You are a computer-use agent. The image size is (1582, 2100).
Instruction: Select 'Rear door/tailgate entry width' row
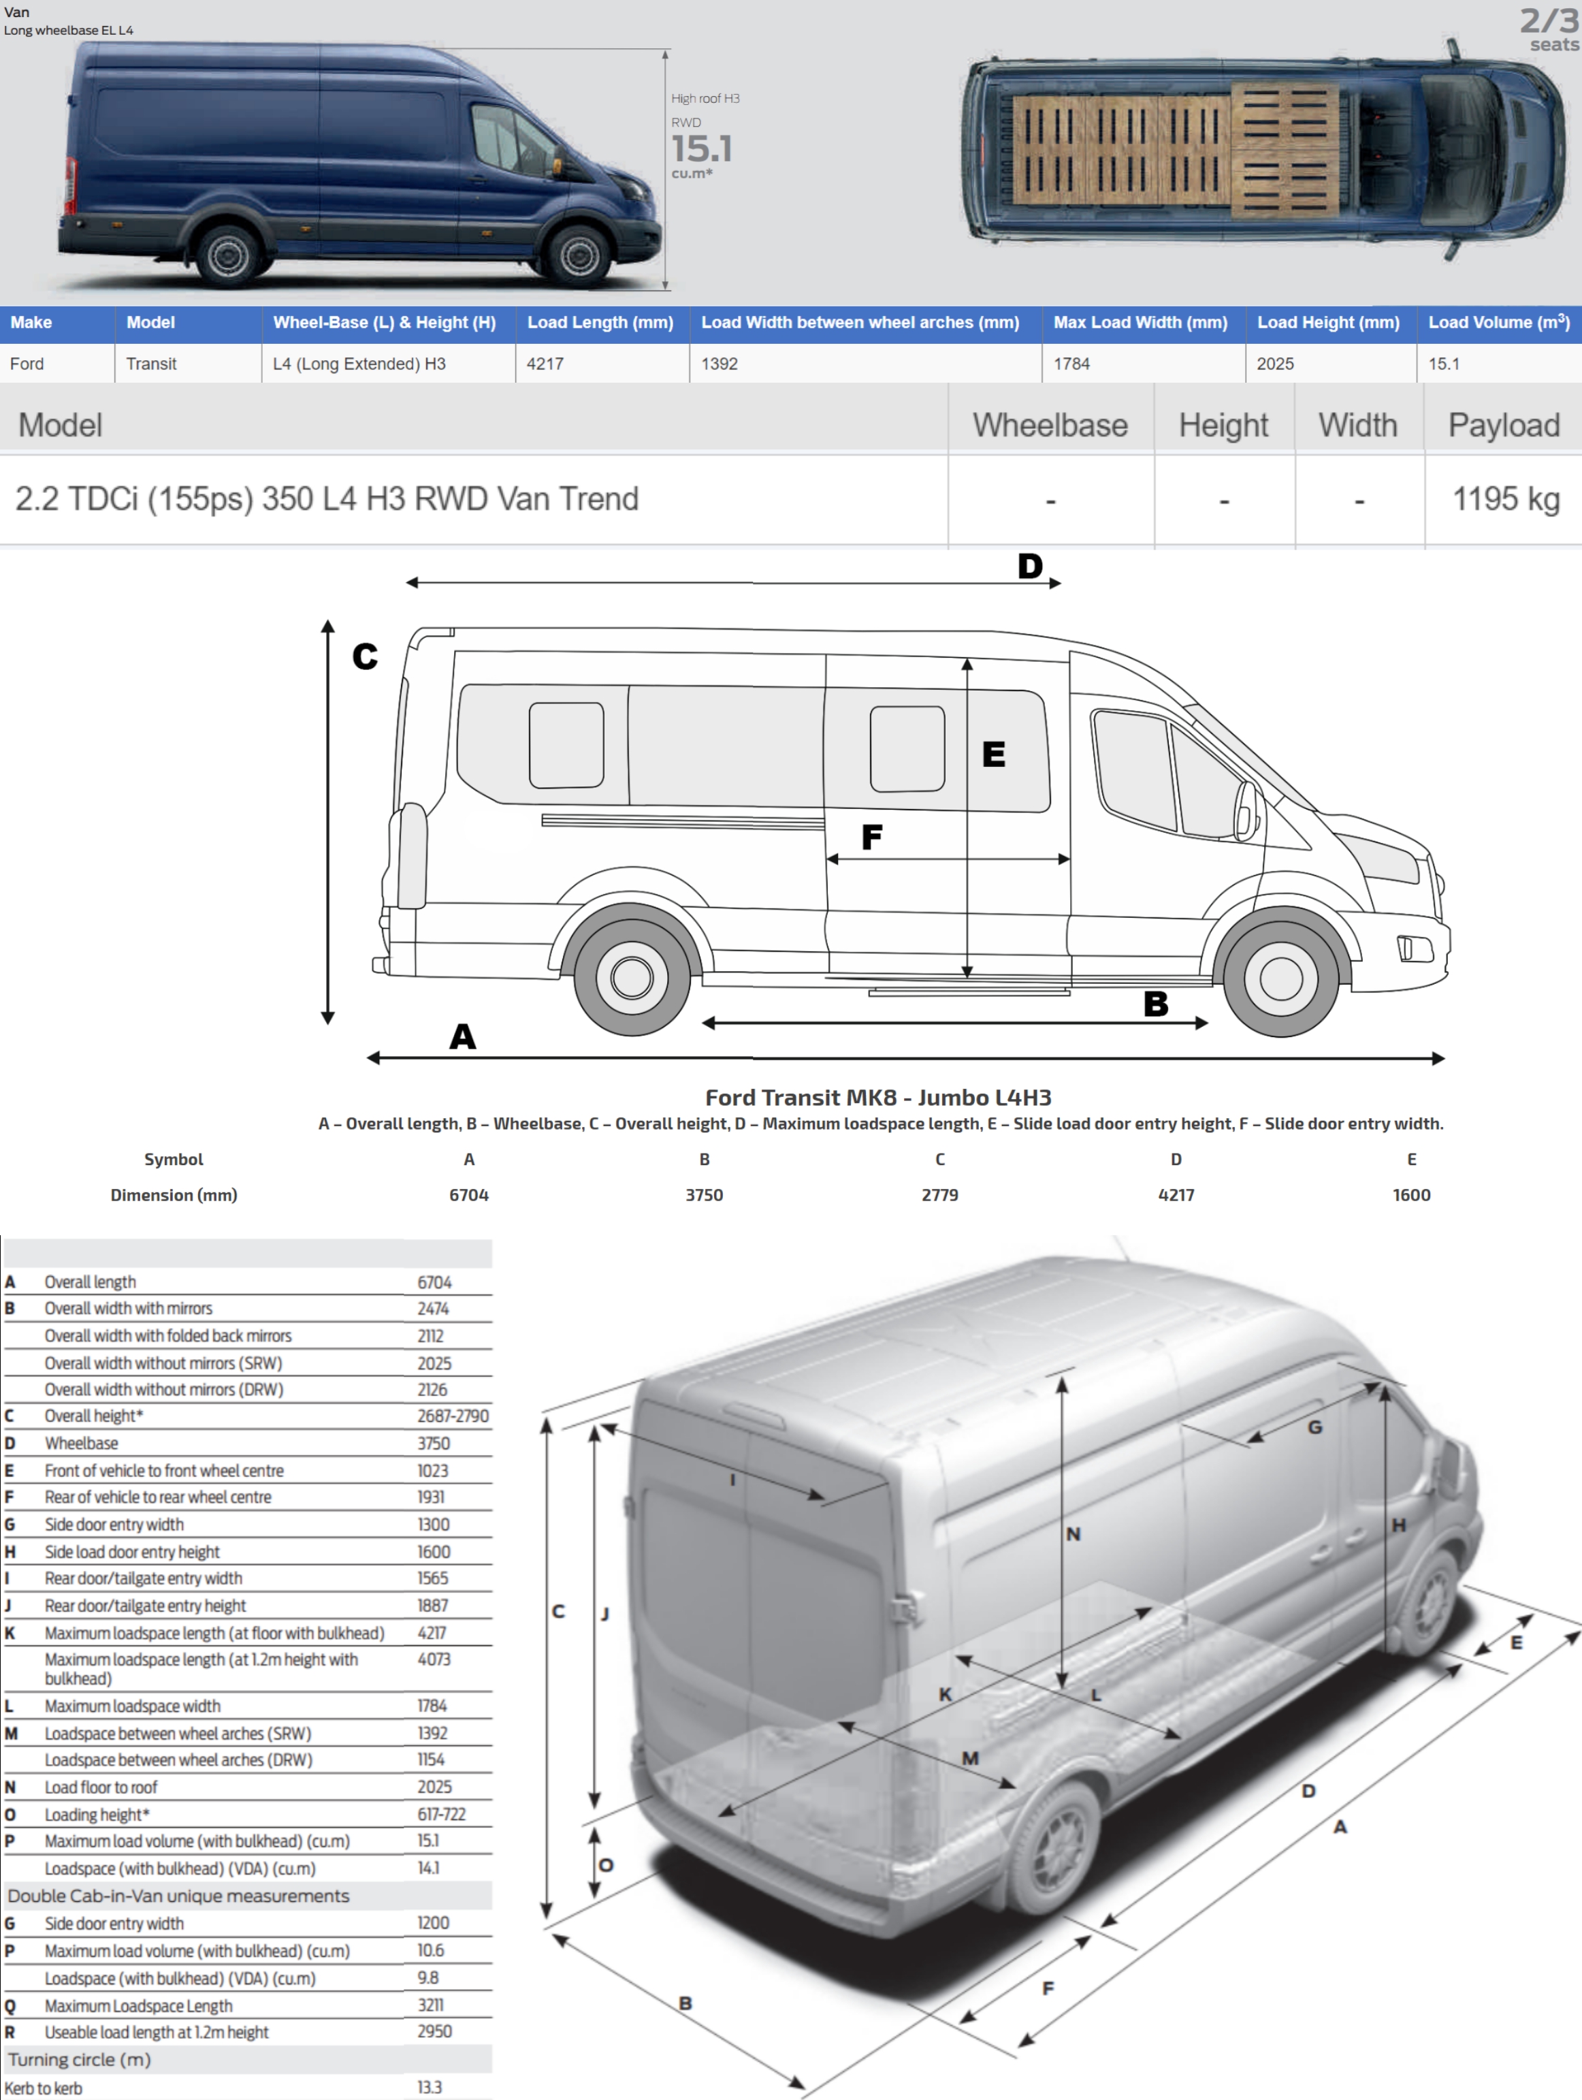point(248,1579)
